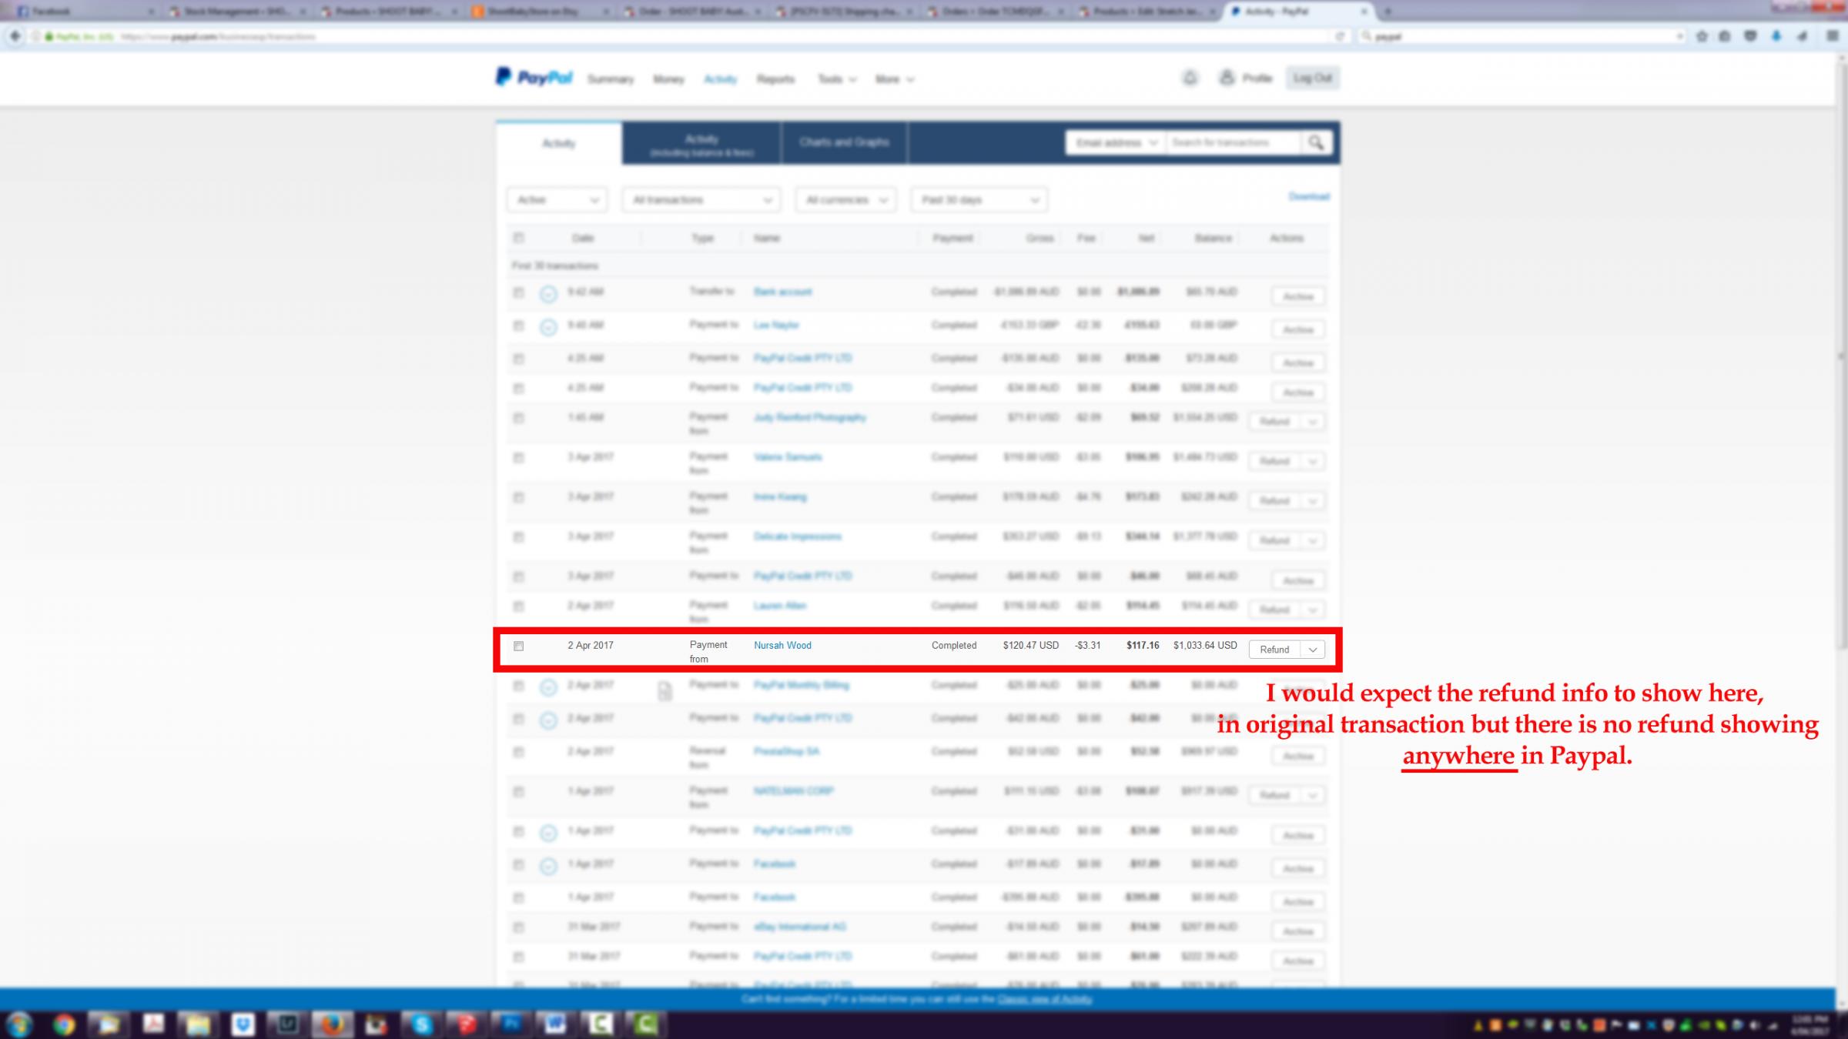Image resolution: width=1848 pixels, height=1039 pixels.
Task: Expand Refund arrow for Nursah Wood
Action: (1313, 650)
